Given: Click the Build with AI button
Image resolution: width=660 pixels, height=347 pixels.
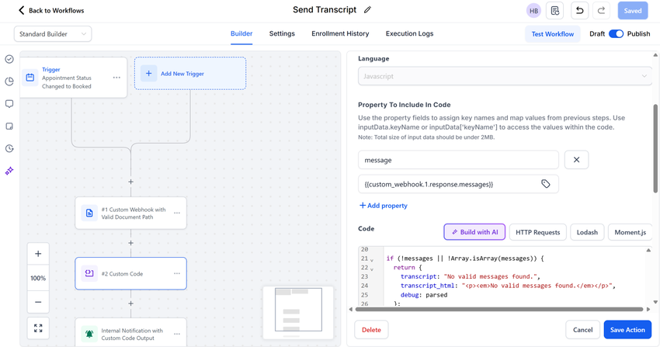Looking at the screenshot, I should tap(474, 232).
